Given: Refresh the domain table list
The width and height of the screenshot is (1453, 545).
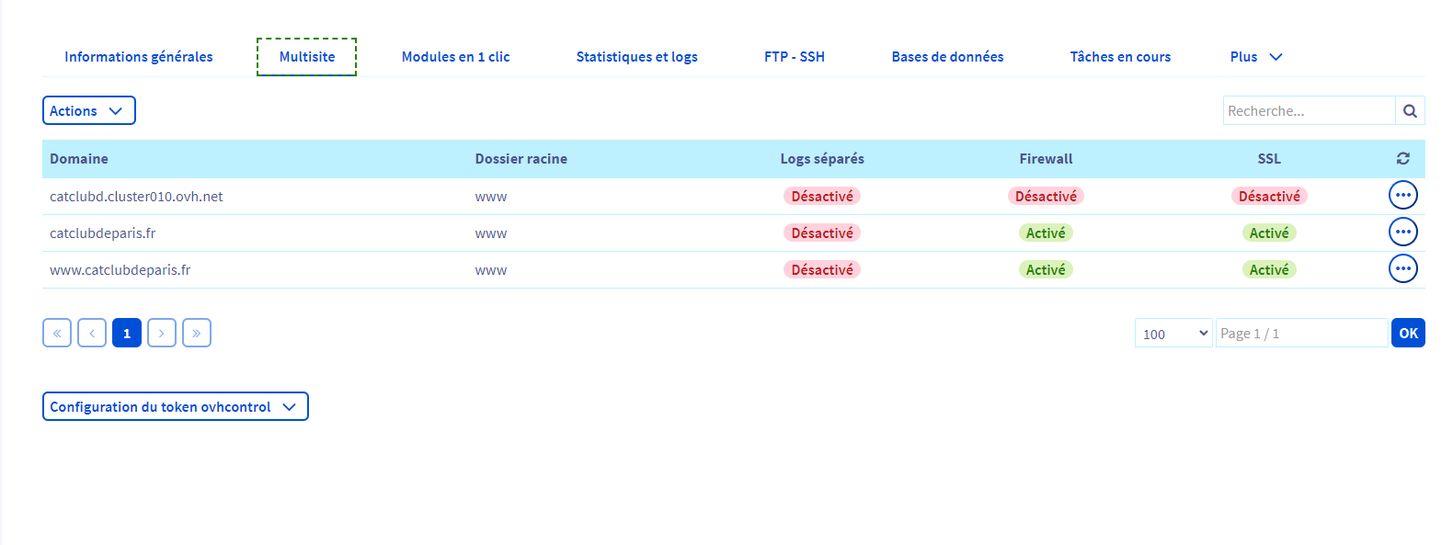Looking at the screenshot, I should pyautogui.click(x=1402, y=159).
